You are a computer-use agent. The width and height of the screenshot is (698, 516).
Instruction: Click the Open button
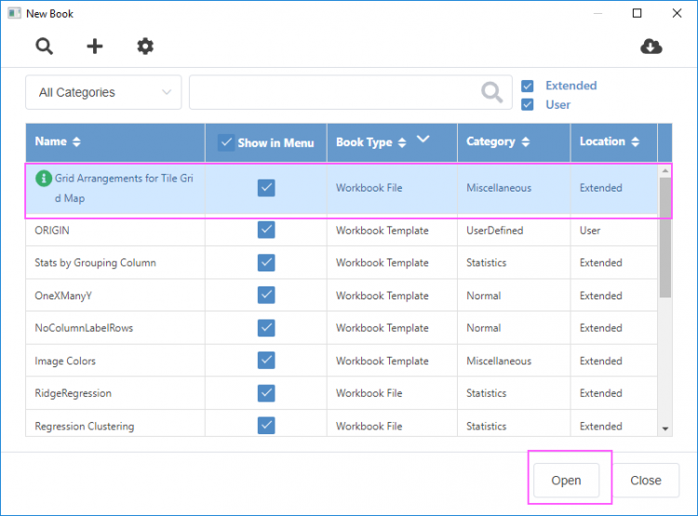[x=566, y=481]
